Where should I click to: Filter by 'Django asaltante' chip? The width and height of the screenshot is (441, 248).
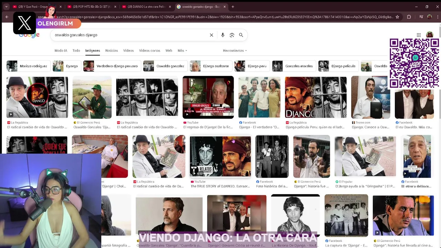(x=211, y=66)
